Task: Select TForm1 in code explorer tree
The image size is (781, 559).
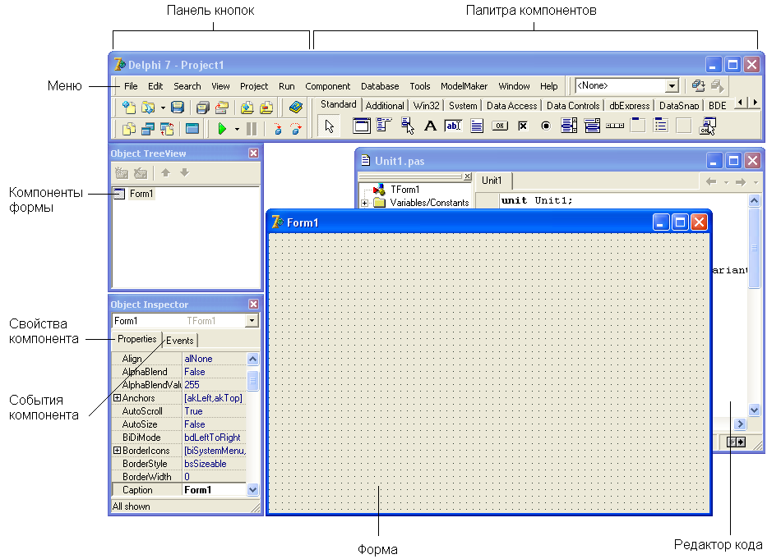Action: click(x=405, y=190)
